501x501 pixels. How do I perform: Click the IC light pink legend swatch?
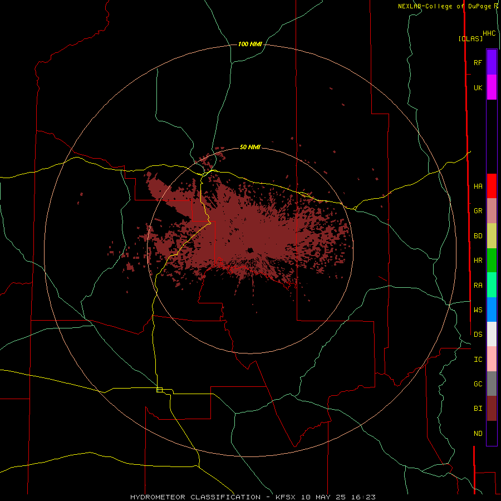pyautogui.click(x=492, y=359)
